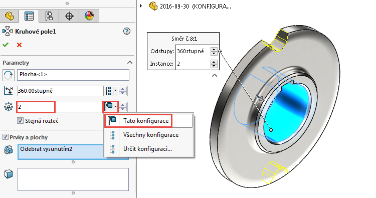Select the Plocha<1> axis field
This screenshot has width=376, height=198.
coord(73,75)
